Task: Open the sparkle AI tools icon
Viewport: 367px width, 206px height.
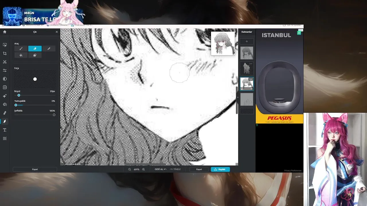Action: [x=5, y=96]
